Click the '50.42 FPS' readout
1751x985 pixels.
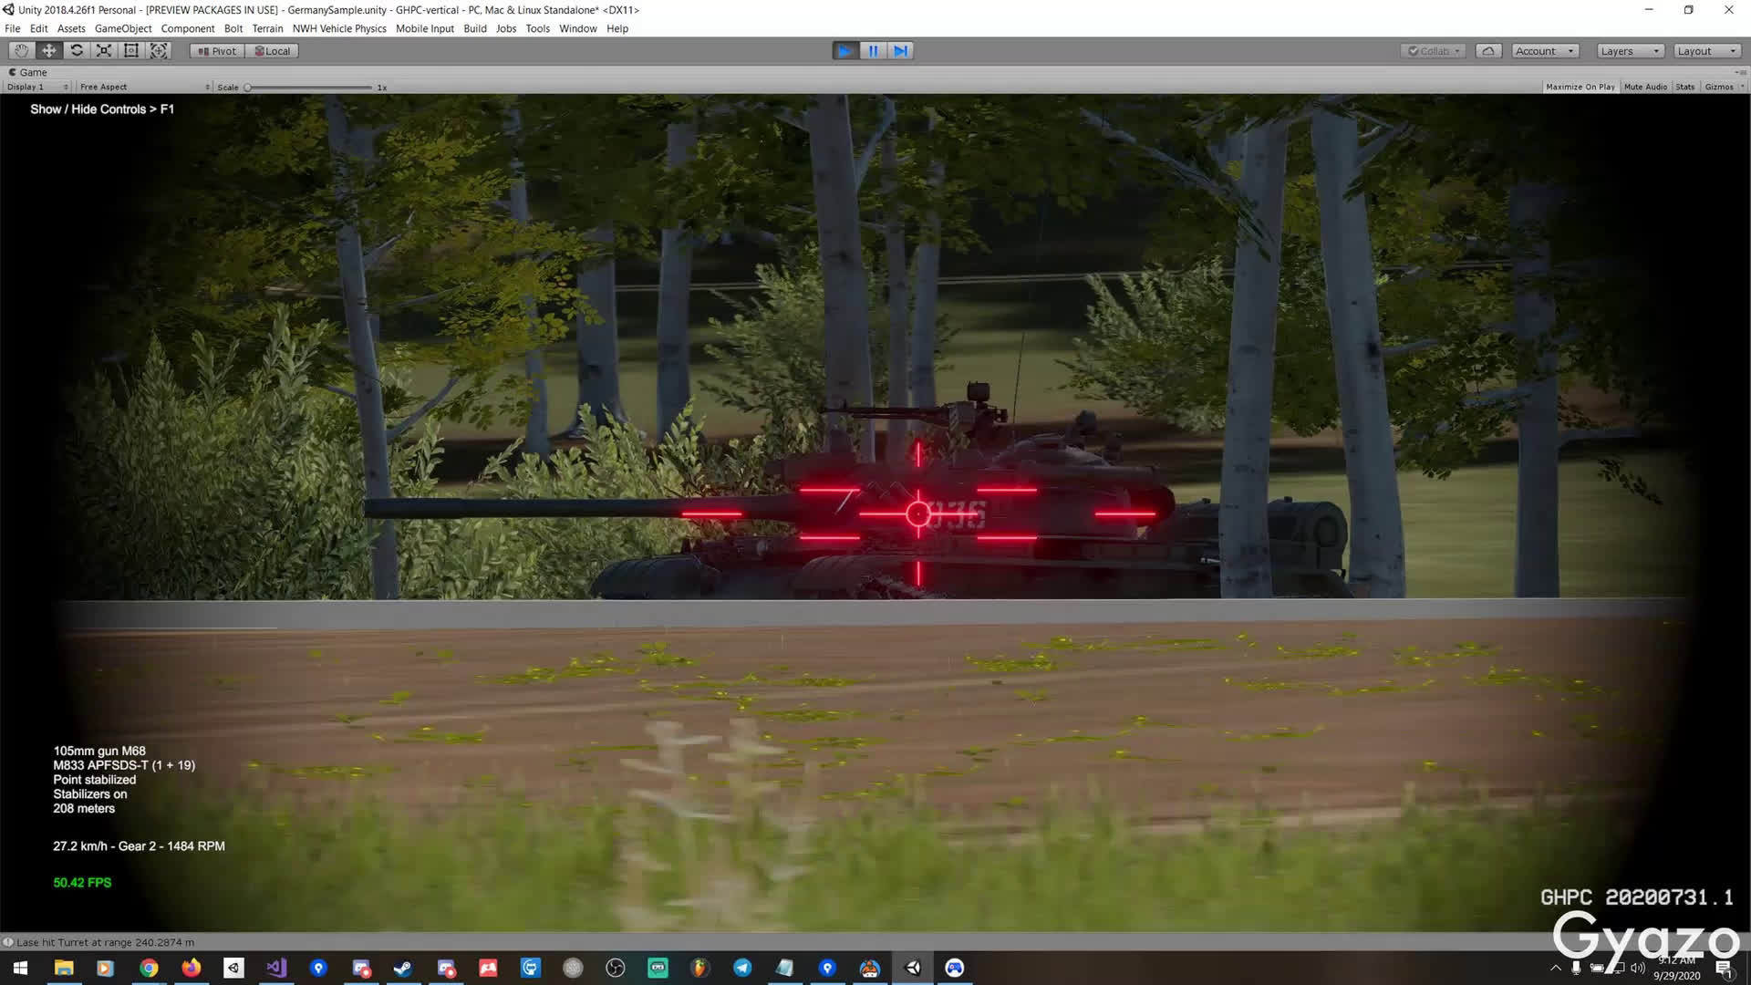82,883
